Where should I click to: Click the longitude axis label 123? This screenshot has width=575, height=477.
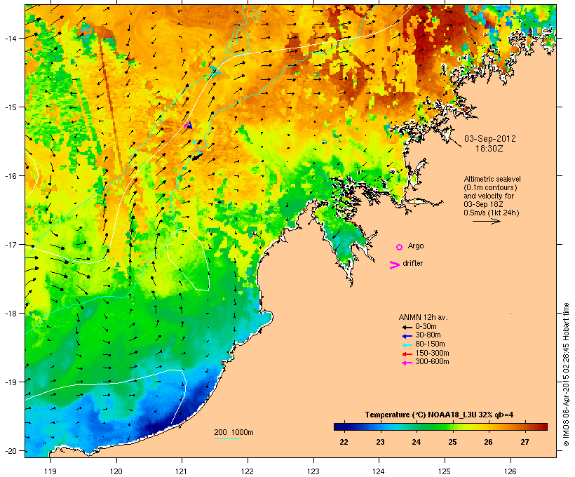click(x=313, y=471)
